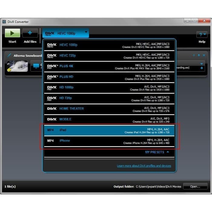Choose the PLUS HD profile
The width and height of the screenshot is (212, 212).
coord(109,78)
